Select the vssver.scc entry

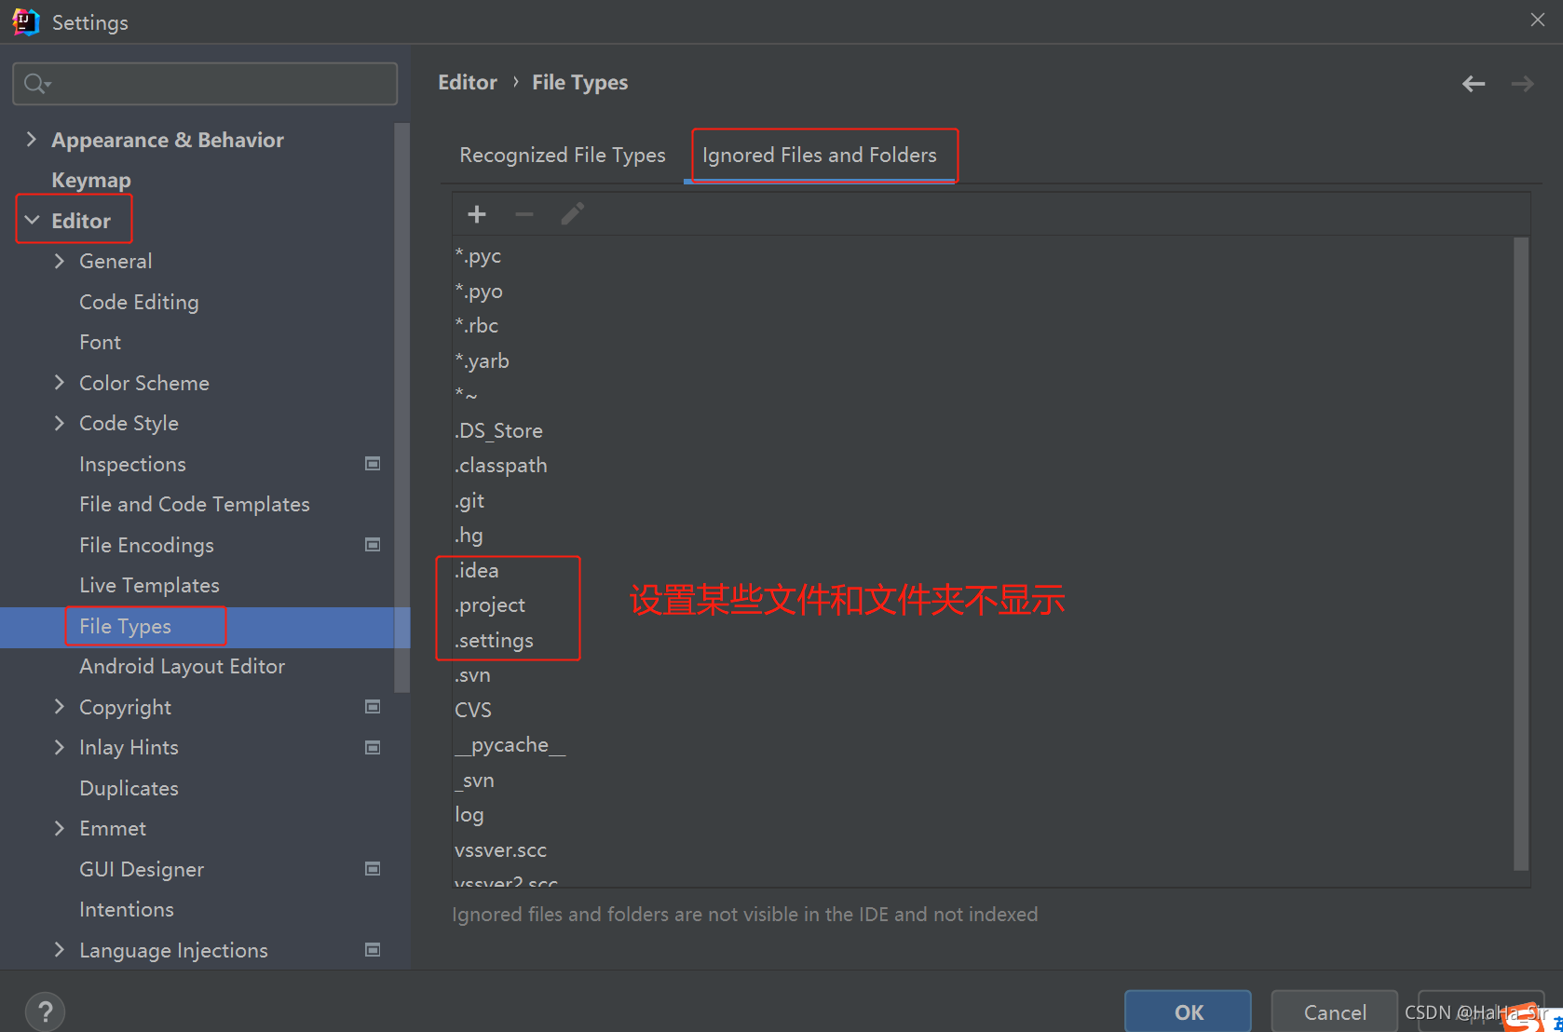coord(500,850)
